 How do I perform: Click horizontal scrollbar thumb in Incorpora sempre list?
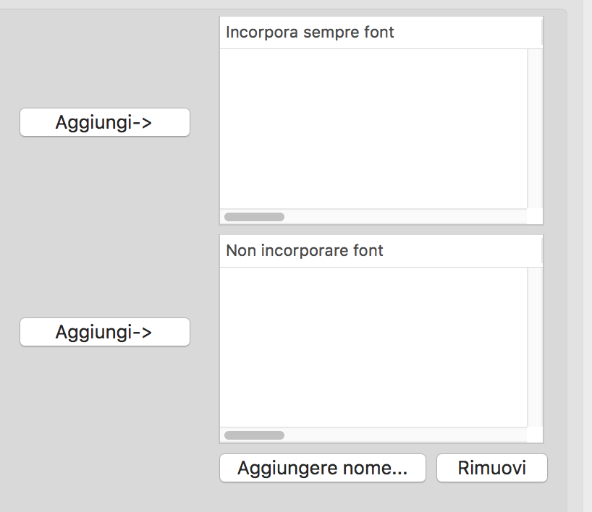click(254, 217)
